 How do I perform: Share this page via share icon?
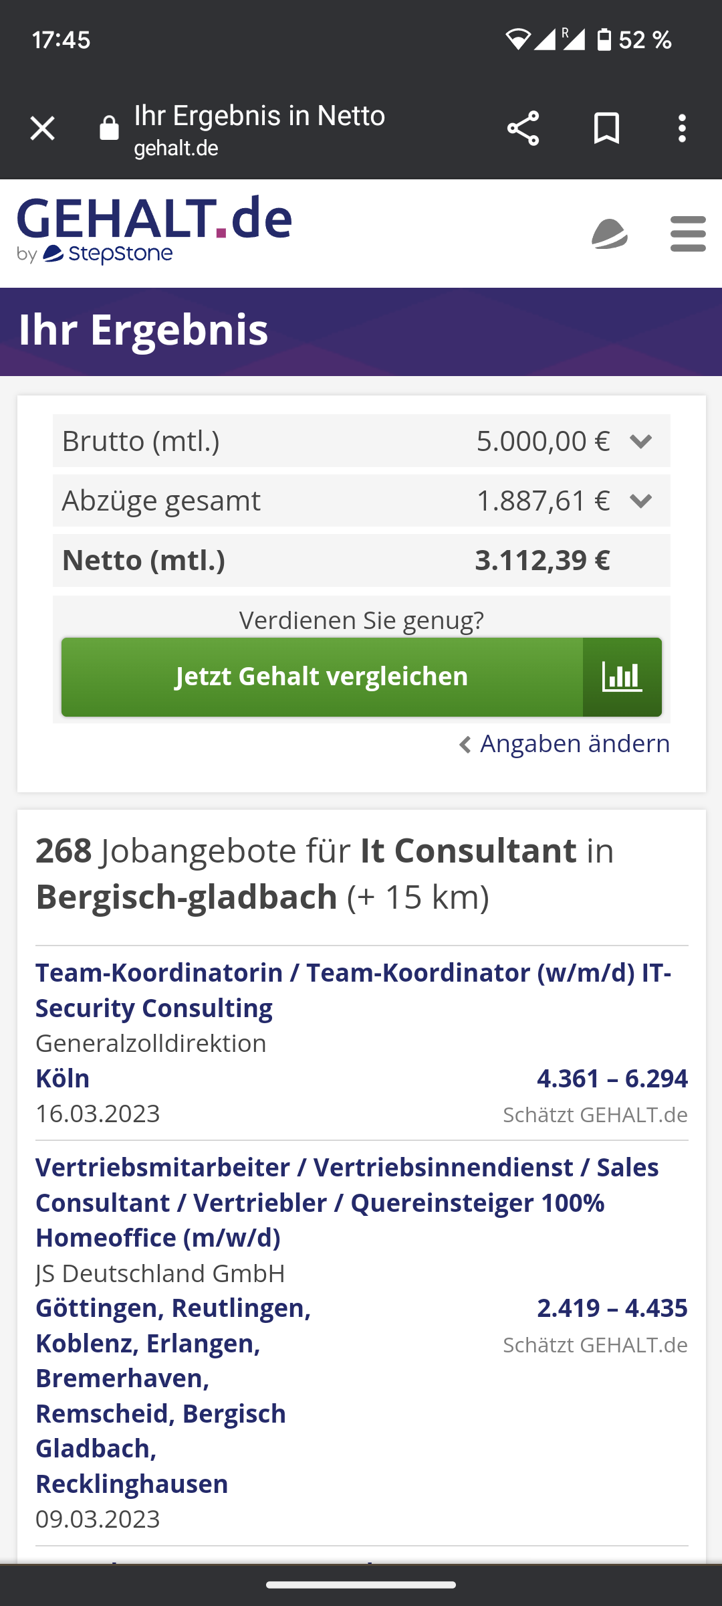tap(523, 128)
